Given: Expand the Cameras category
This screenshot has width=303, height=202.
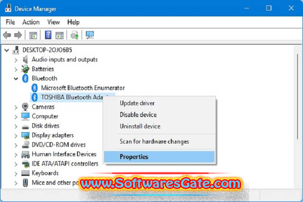Looking at the screenshot, I should 16,107.
